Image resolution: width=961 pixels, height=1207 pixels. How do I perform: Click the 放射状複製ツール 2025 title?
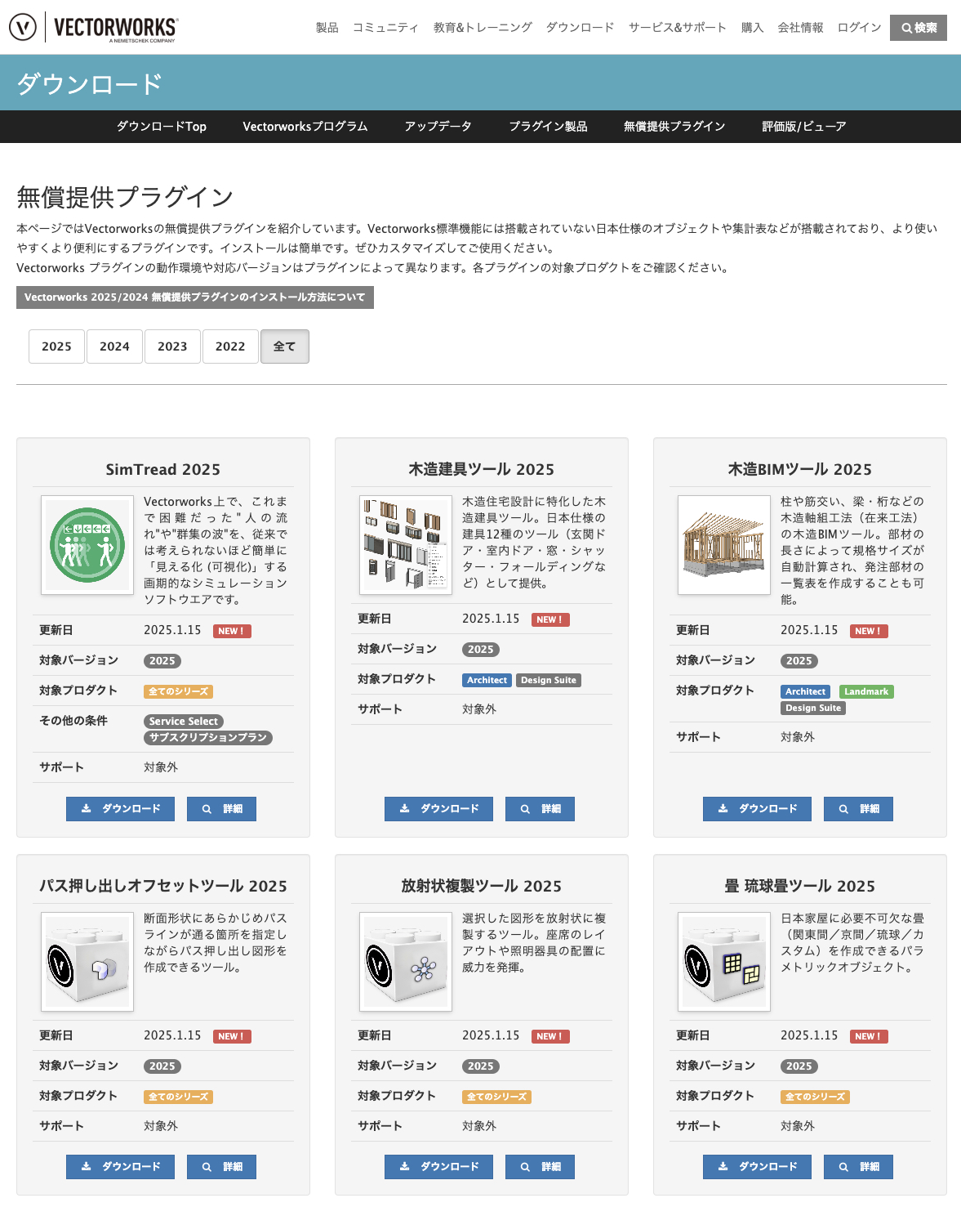[482, 887]
